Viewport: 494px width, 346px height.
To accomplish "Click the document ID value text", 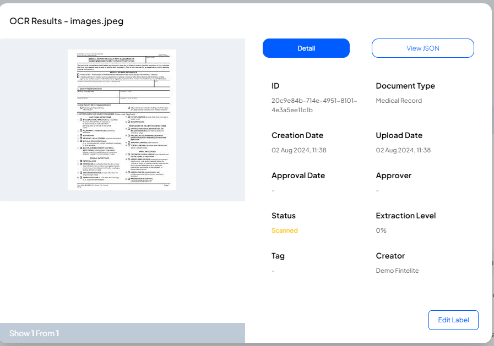I will [314, 105].
